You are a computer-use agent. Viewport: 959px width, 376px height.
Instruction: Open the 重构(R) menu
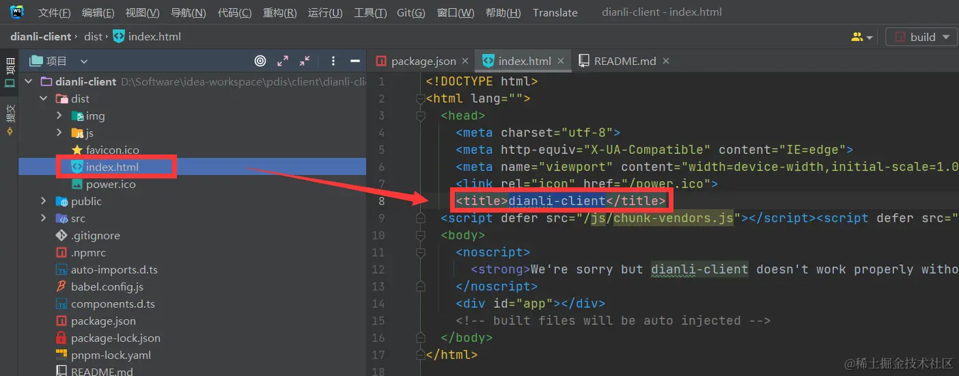(279, 12)
